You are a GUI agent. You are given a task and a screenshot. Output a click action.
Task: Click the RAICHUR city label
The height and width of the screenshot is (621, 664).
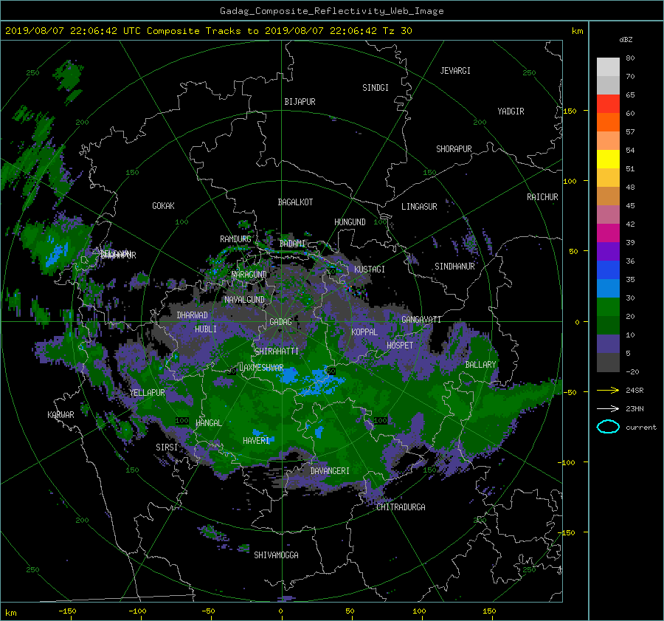coord(542,197)
